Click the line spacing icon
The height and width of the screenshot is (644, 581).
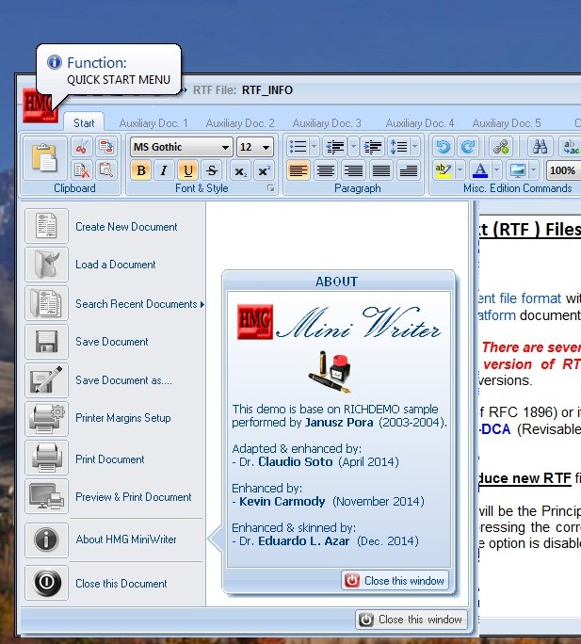398,147
